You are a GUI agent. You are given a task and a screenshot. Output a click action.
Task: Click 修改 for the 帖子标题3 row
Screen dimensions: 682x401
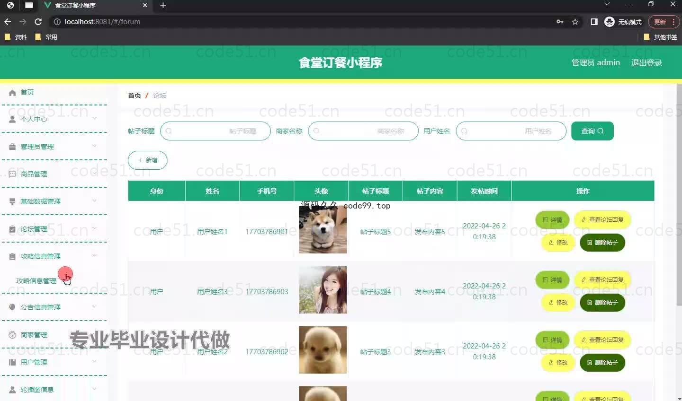[x=558, y=363]
